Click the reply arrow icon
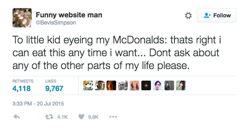This screenshot has height=129, width=250. pos(16,117)
